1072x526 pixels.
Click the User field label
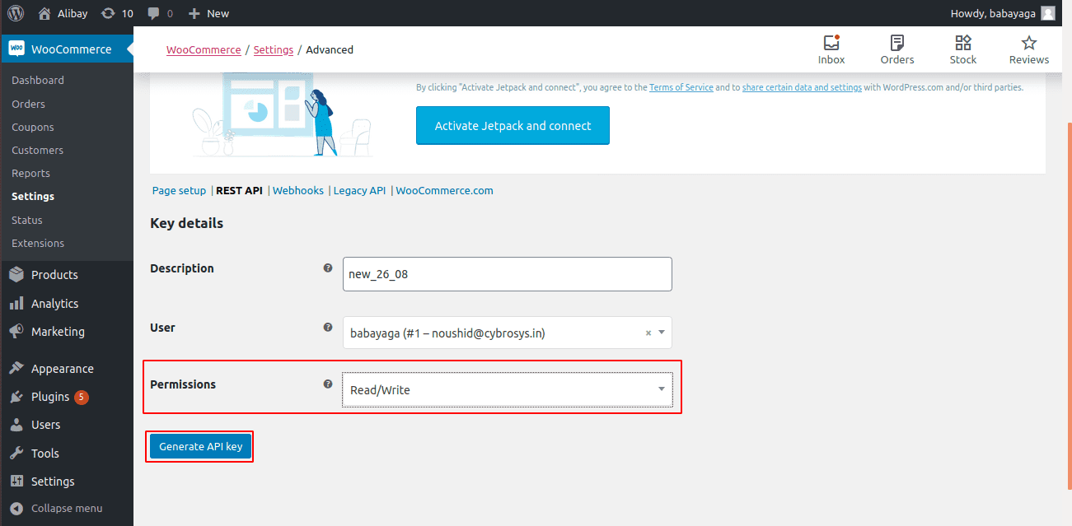click(162, 328)
